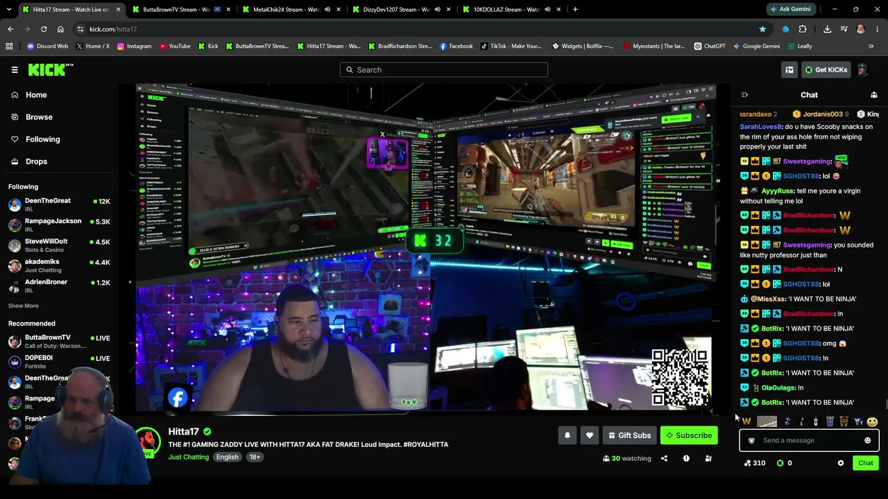This screenshot has height=499, width=888.
Task: Open the Discord Web bookmark
Action: point(47,46)
